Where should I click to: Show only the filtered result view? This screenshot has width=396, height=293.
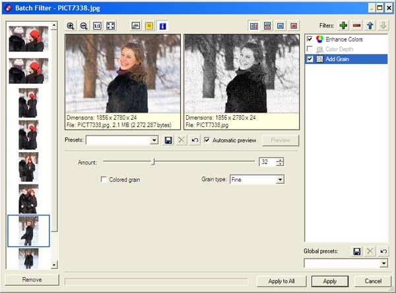pyautogui.click(x=294, y=26)
